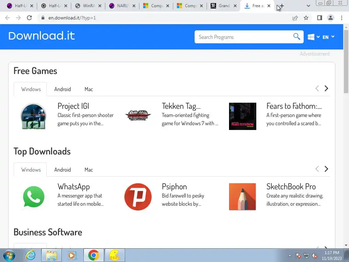Select the Windows tab under Free Games

(x=31, y=89)
